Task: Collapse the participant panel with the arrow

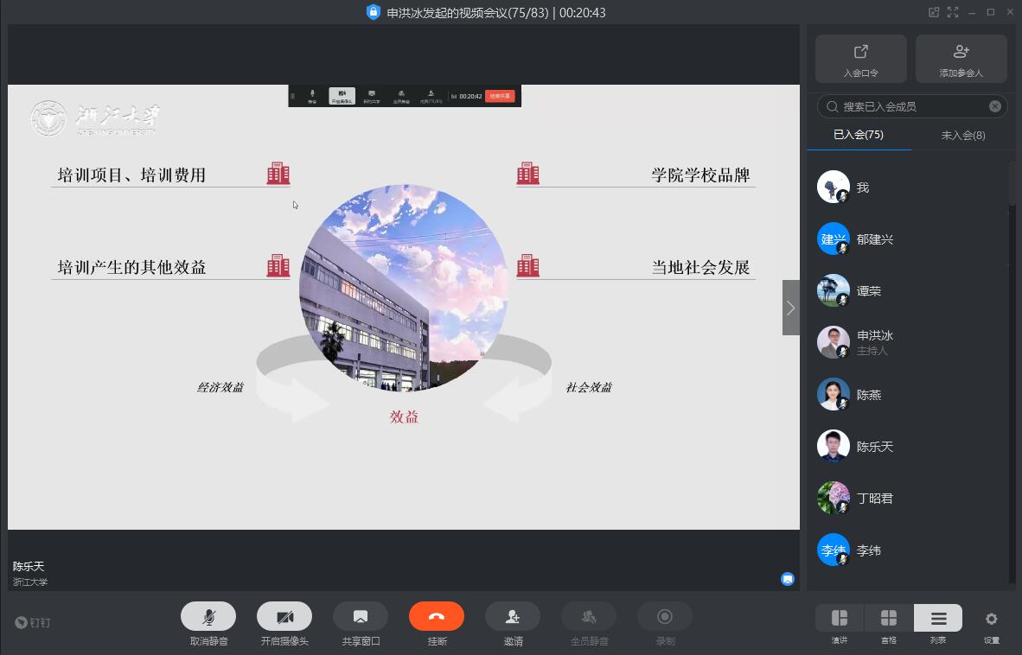Action: (790, 308)
